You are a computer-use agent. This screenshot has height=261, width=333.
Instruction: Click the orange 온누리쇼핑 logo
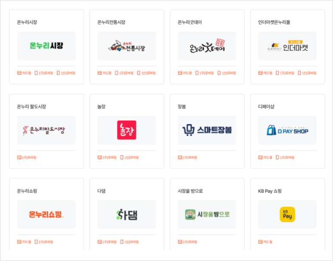46,214
